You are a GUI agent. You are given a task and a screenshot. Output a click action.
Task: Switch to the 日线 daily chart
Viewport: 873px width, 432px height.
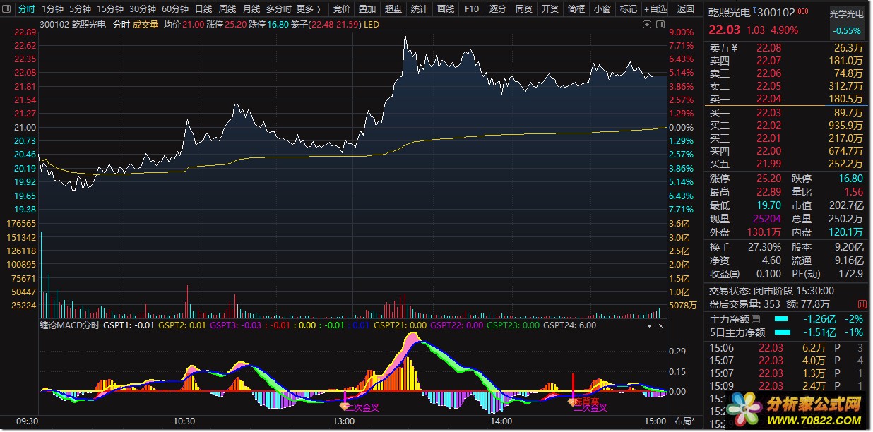[x=203, y=9]
